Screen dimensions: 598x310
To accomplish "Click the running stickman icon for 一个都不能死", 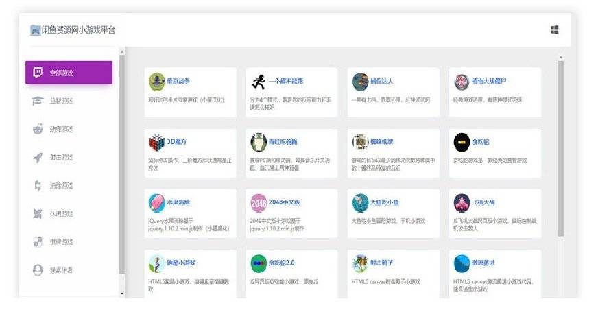I will point(259,82).
